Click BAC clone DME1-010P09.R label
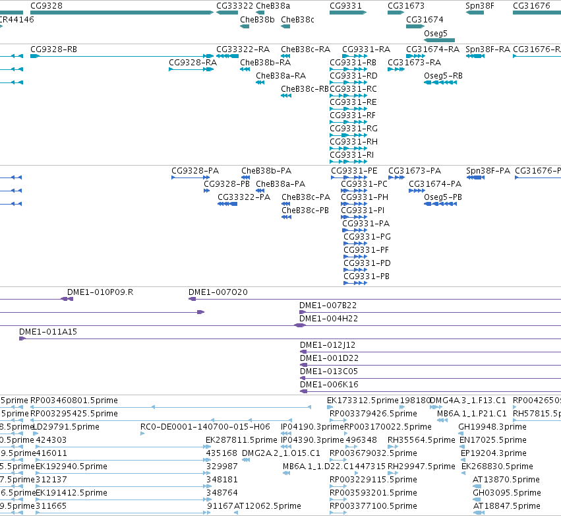 coord(100,292)
